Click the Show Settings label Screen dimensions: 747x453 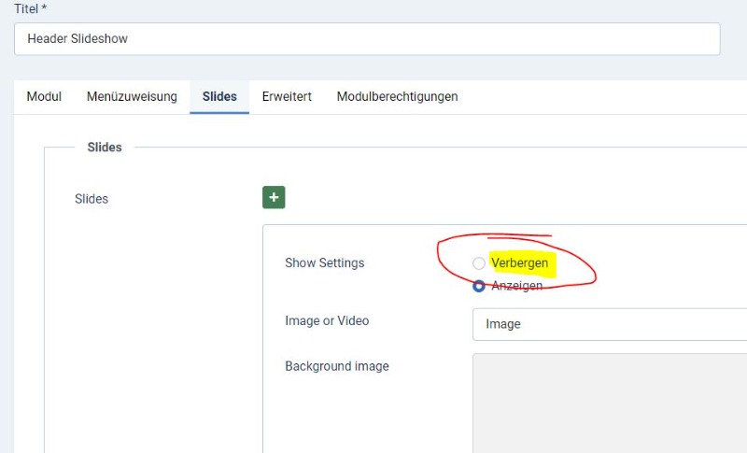(324, 263)
